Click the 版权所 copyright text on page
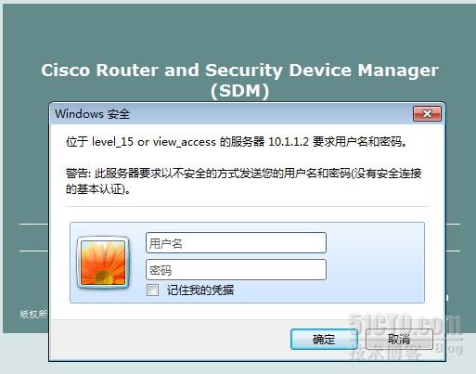The width and height of the screenshot is (476, 374). (x=33, y=314)
